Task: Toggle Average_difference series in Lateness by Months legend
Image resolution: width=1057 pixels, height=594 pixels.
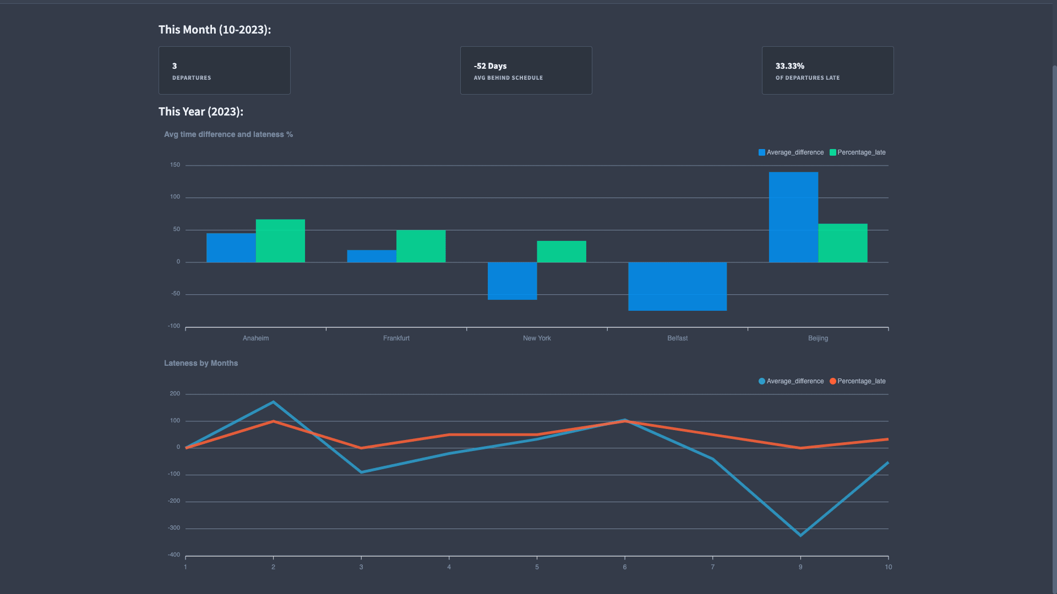Action: (x=791, y=381)
